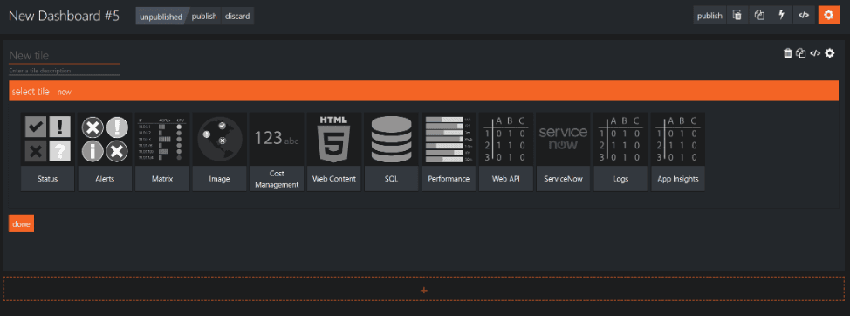Click publish next to unpublished status
Viewport: 850px width, 316px height.
[204, 16]
